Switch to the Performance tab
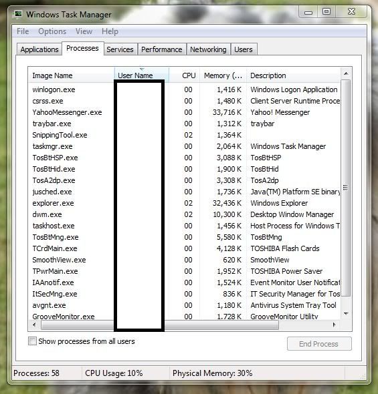378x394 pixels. (x=161, y=49)
